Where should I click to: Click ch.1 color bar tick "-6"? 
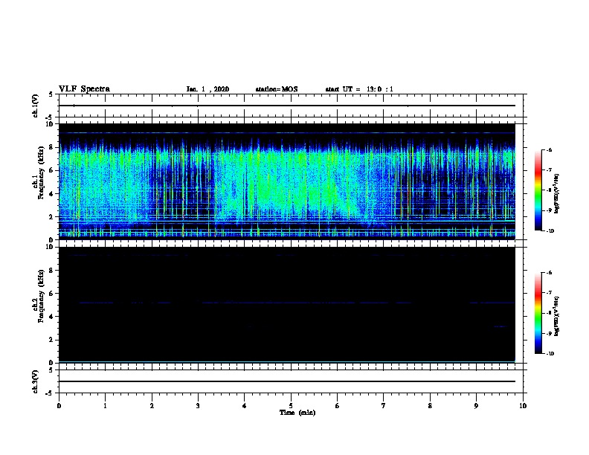tap(549, 149)
